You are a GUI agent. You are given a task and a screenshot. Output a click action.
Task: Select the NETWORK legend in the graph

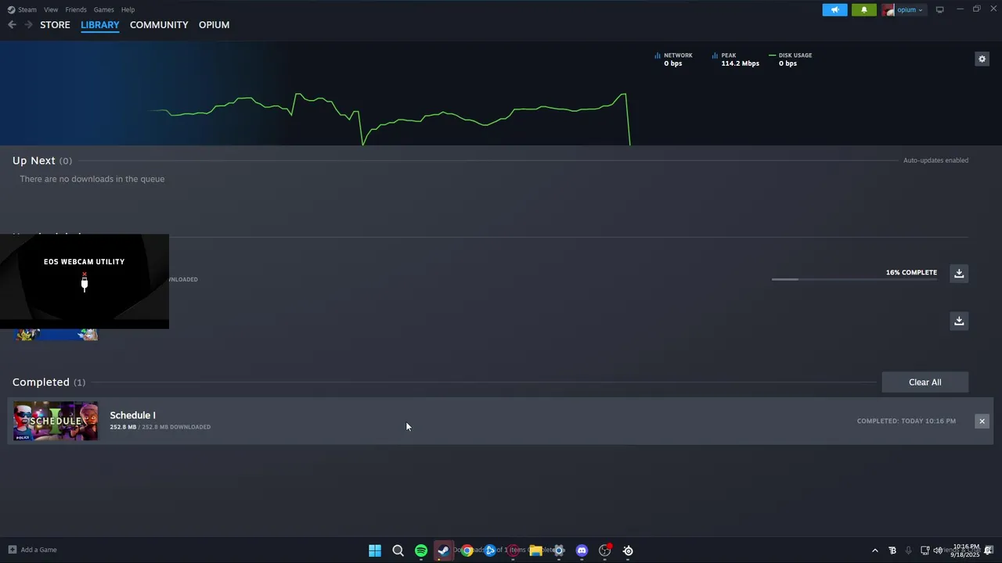674,59
